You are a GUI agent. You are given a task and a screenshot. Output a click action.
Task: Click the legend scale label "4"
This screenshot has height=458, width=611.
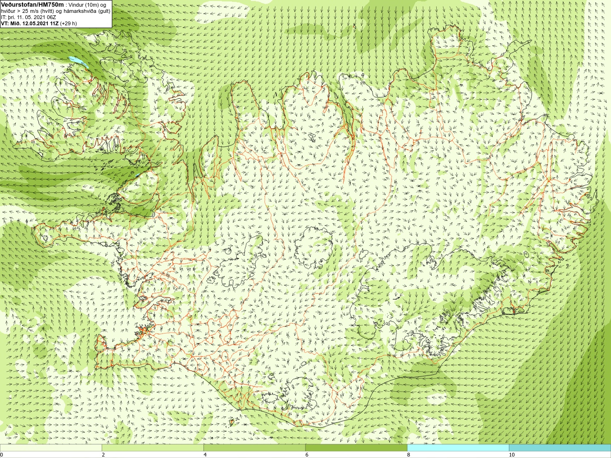(205, 455)
